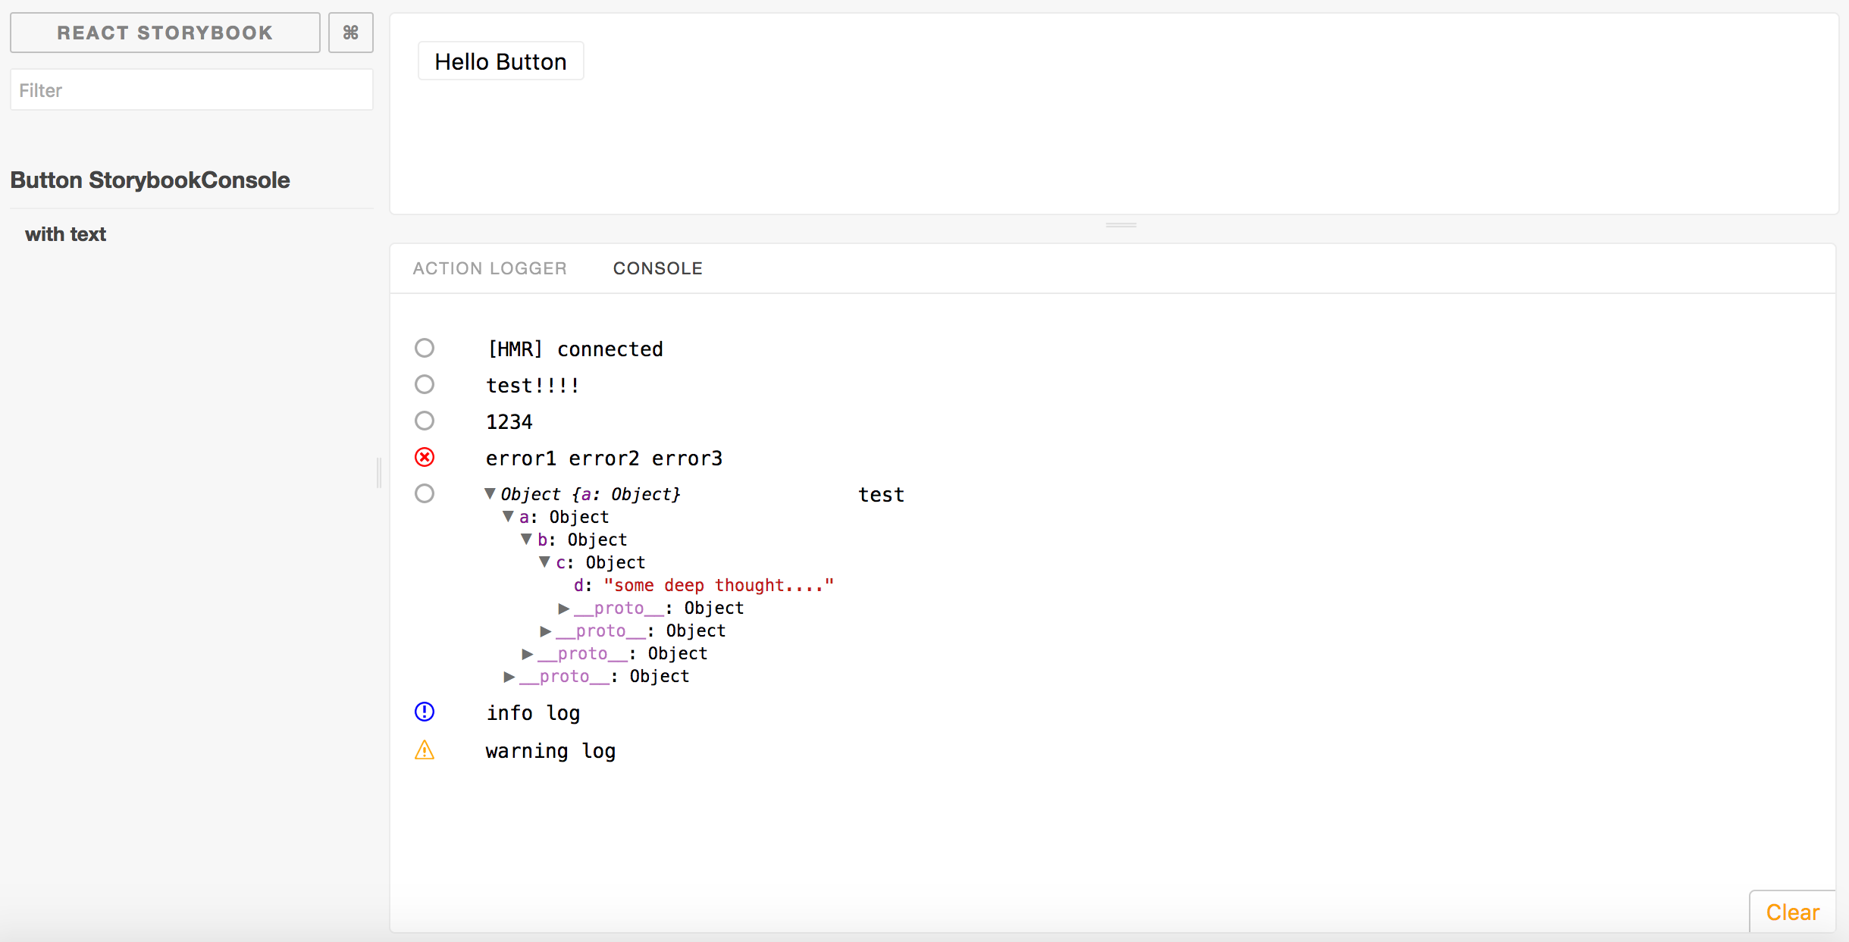Toggle the radio button next to '1234'
The width and height of the screenshot is (1849, 942).
pyautogui.click(x=427, y=421)
